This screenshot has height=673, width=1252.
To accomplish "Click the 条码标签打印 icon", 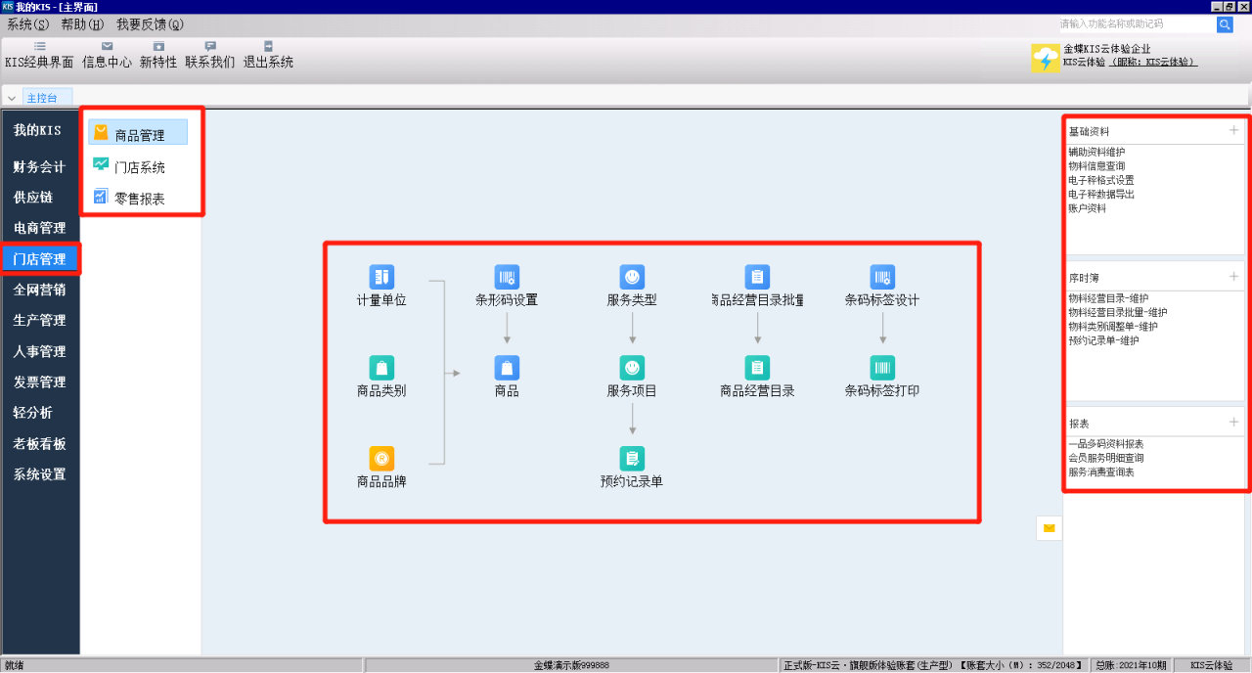I will (882, 368).
